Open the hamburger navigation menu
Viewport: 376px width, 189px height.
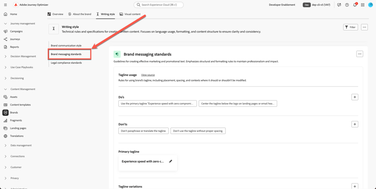point(6,5)
